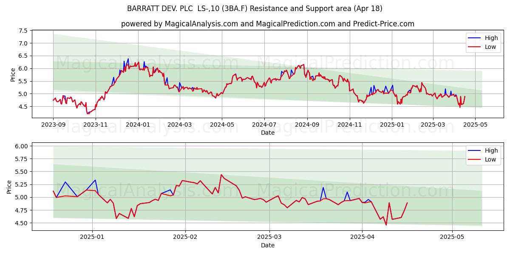This screenshot has height=255, width=510.
Task: Click the '6.00' price tick on lower chart
Action: (x=21, y=146)
